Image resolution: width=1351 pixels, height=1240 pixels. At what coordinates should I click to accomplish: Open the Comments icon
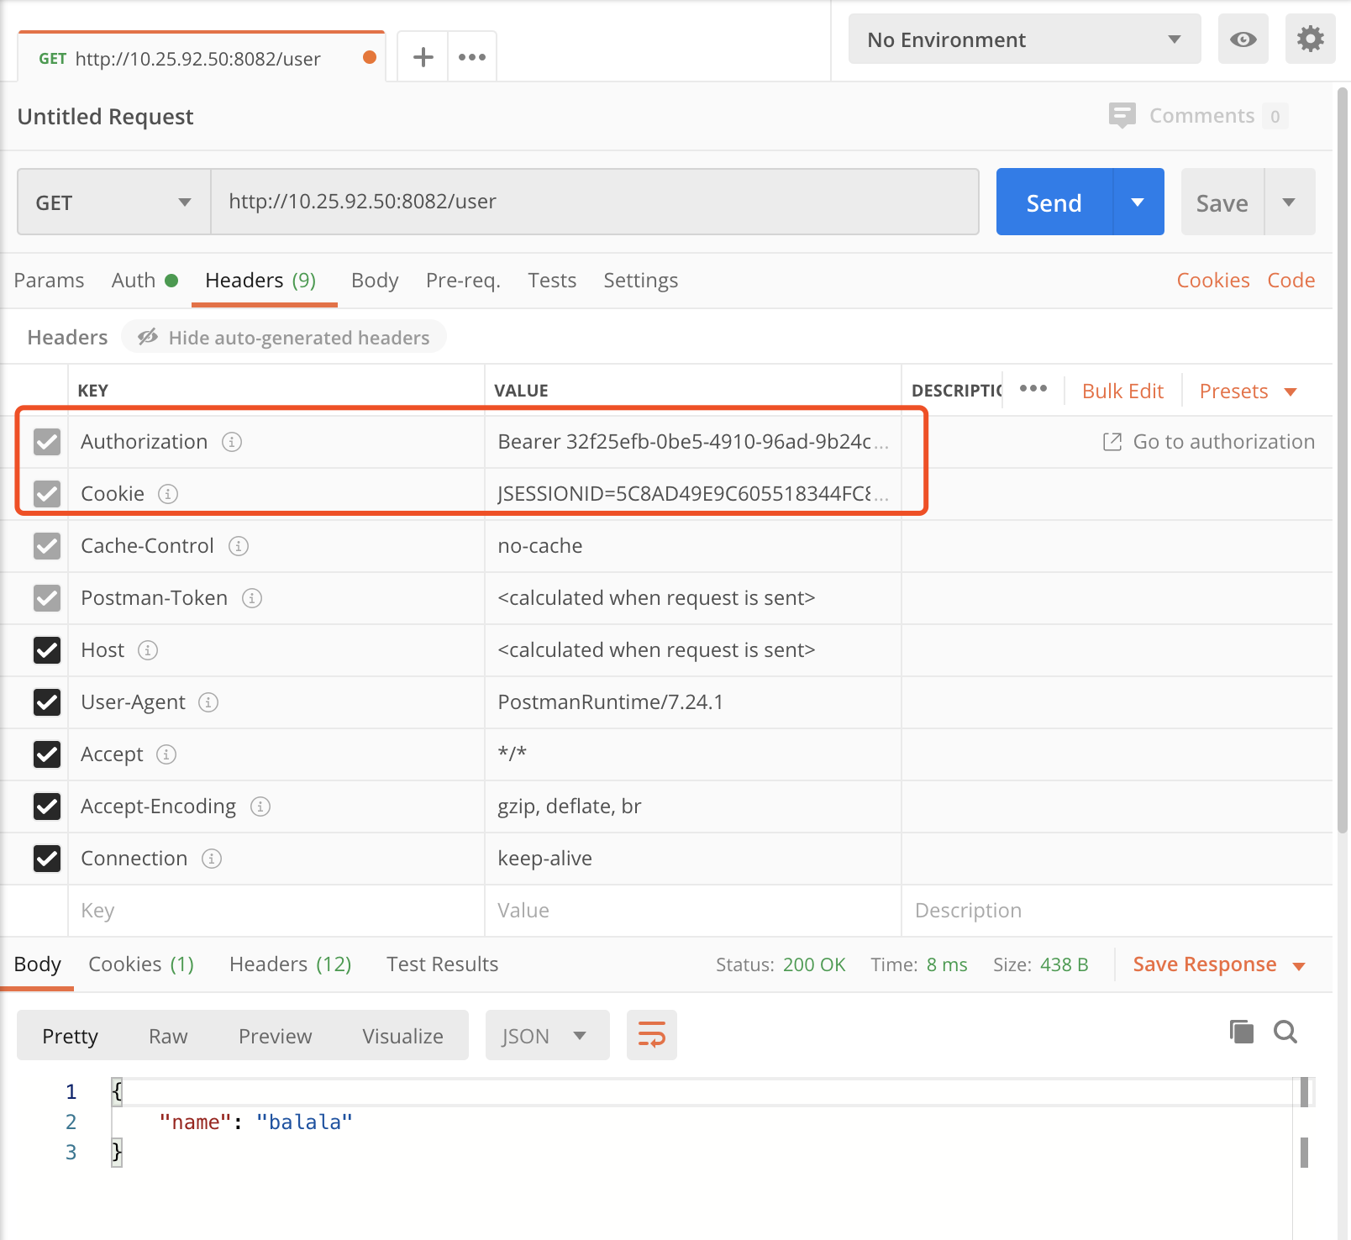pyautogui.click(x=1122, y=115)
